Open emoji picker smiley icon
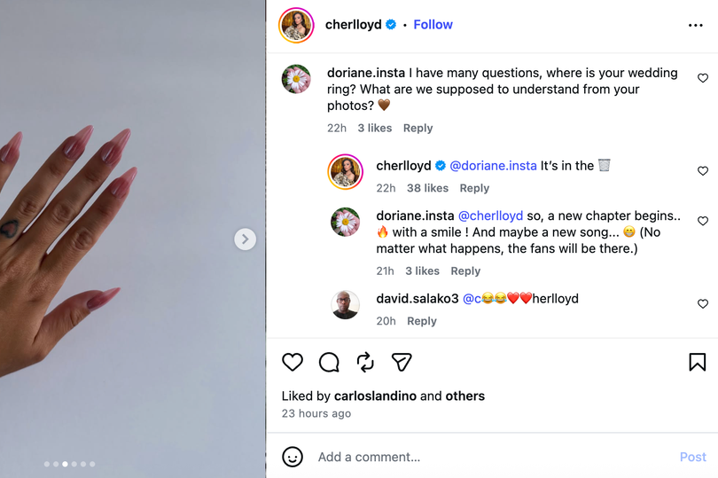Screen dimensions: 718x478 (293, 457)
